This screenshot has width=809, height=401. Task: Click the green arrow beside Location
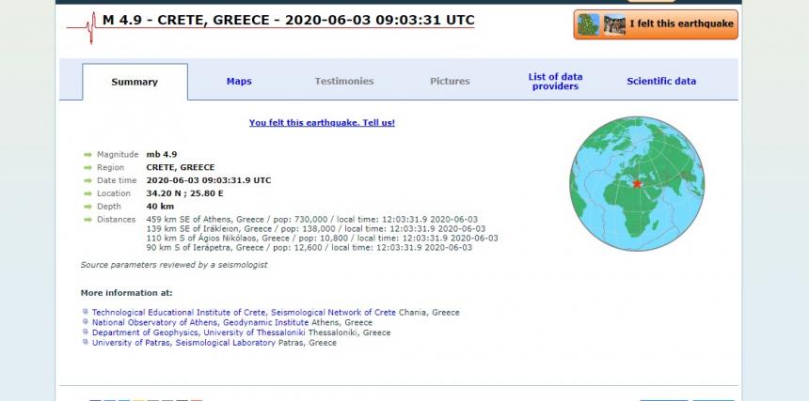click(87, 193)
